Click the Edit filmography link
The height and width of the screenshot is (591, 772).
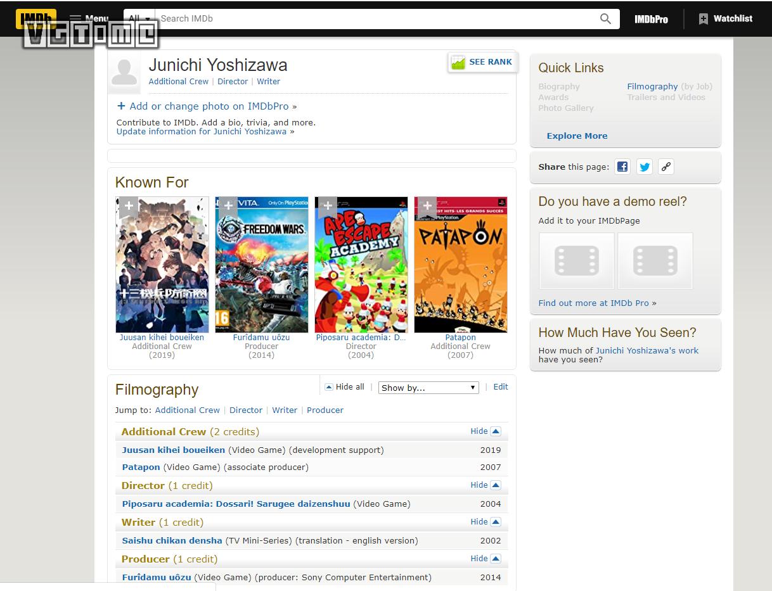(501, 387)
